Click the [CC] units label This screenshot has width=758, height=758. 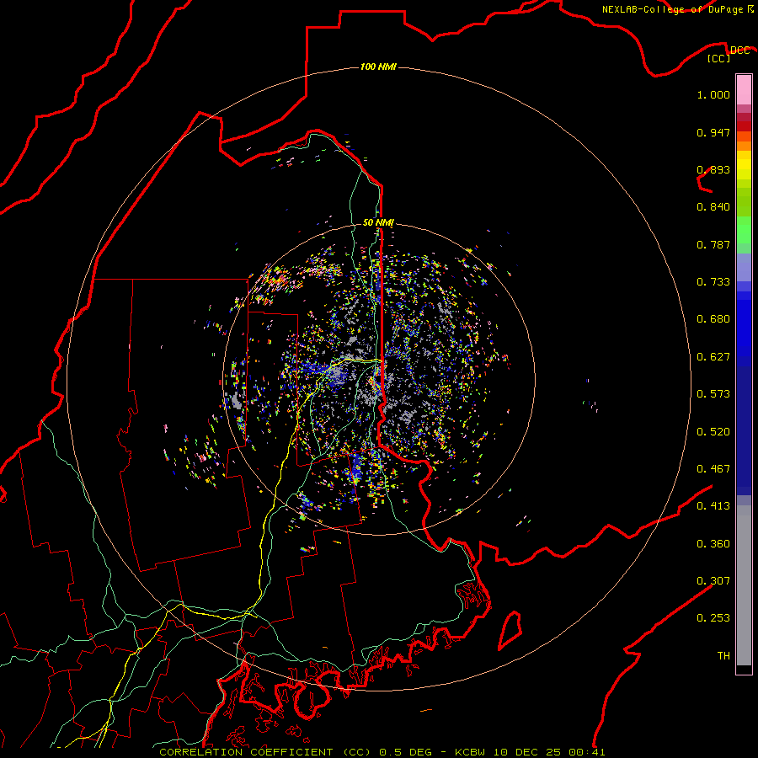click(x=719, y=58)
